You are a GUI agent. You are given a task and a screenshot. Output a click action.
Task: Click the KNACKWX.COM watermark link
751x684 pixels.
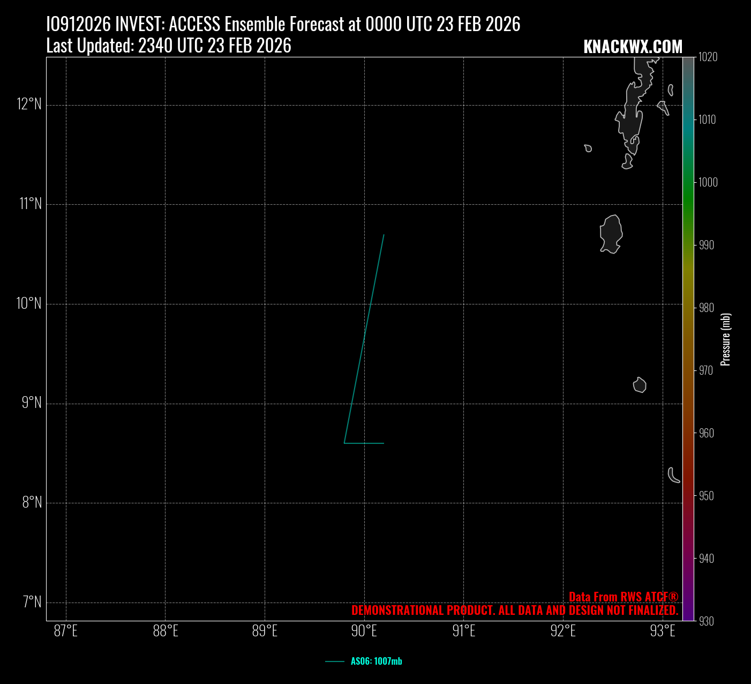coord(633,47)
